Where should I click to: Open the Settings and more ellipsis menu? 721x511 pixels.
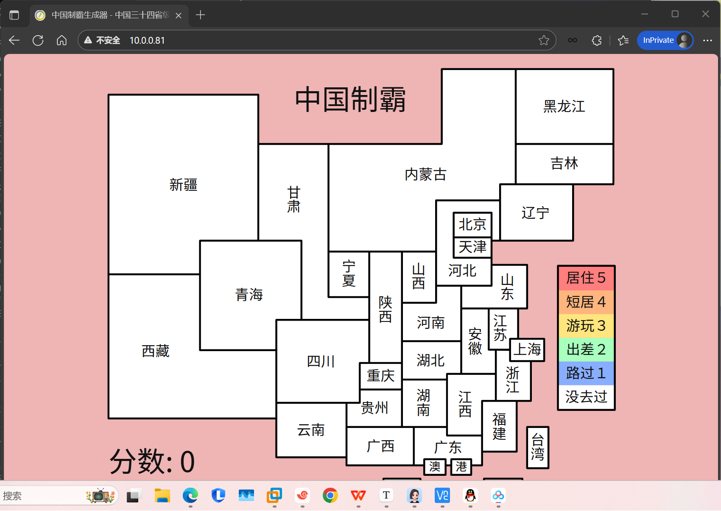pos(707,40)
